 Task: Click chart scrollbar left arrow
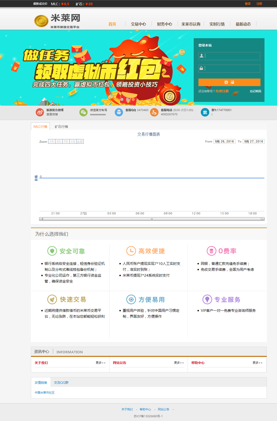coord(41,219)
